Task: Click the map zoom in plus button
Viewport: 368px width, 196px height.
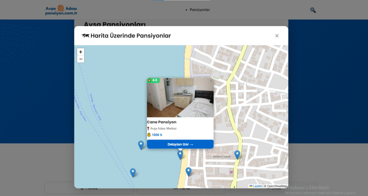Action: coord(80,52)
